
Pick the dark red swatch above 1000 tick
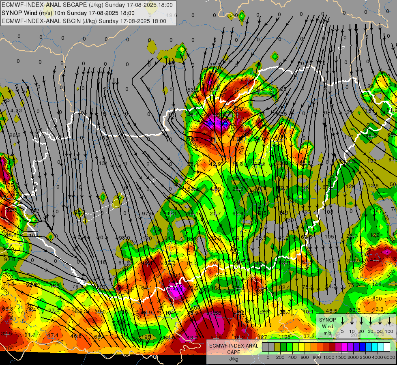pos(332,347)
